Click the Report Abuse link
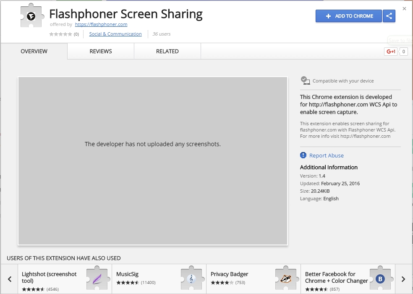413x294 pixels. [327, 155]
